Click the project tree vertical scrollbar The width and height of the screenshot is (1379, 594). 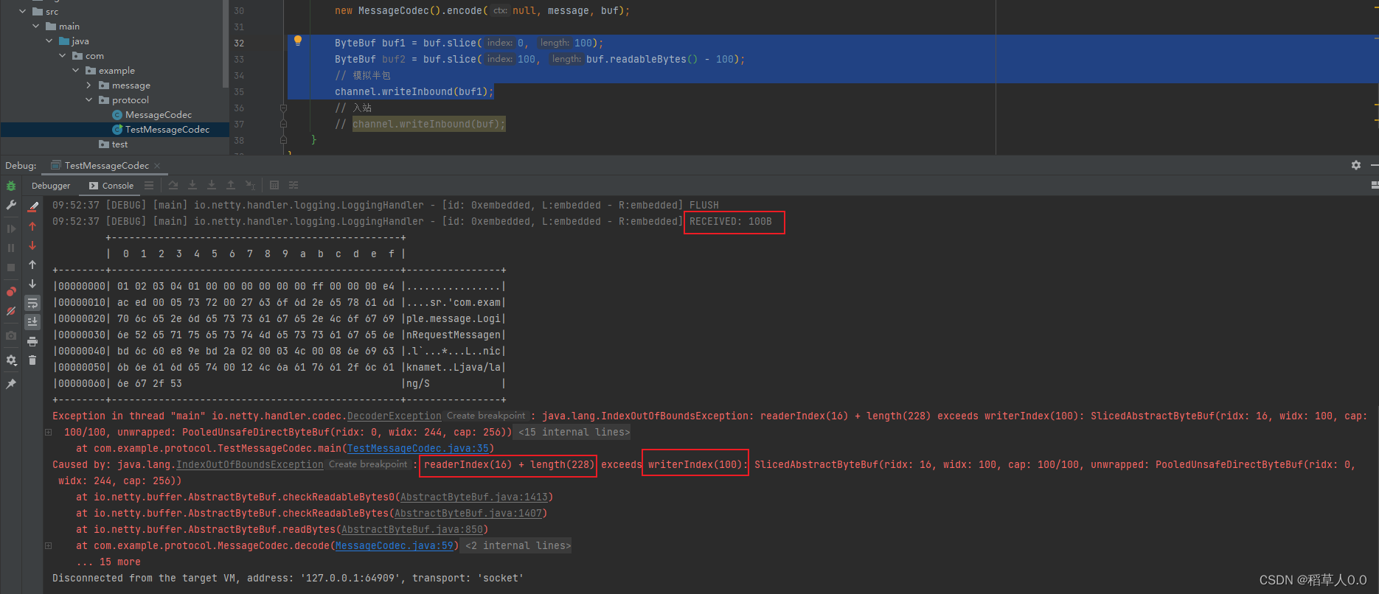point(225,43)
